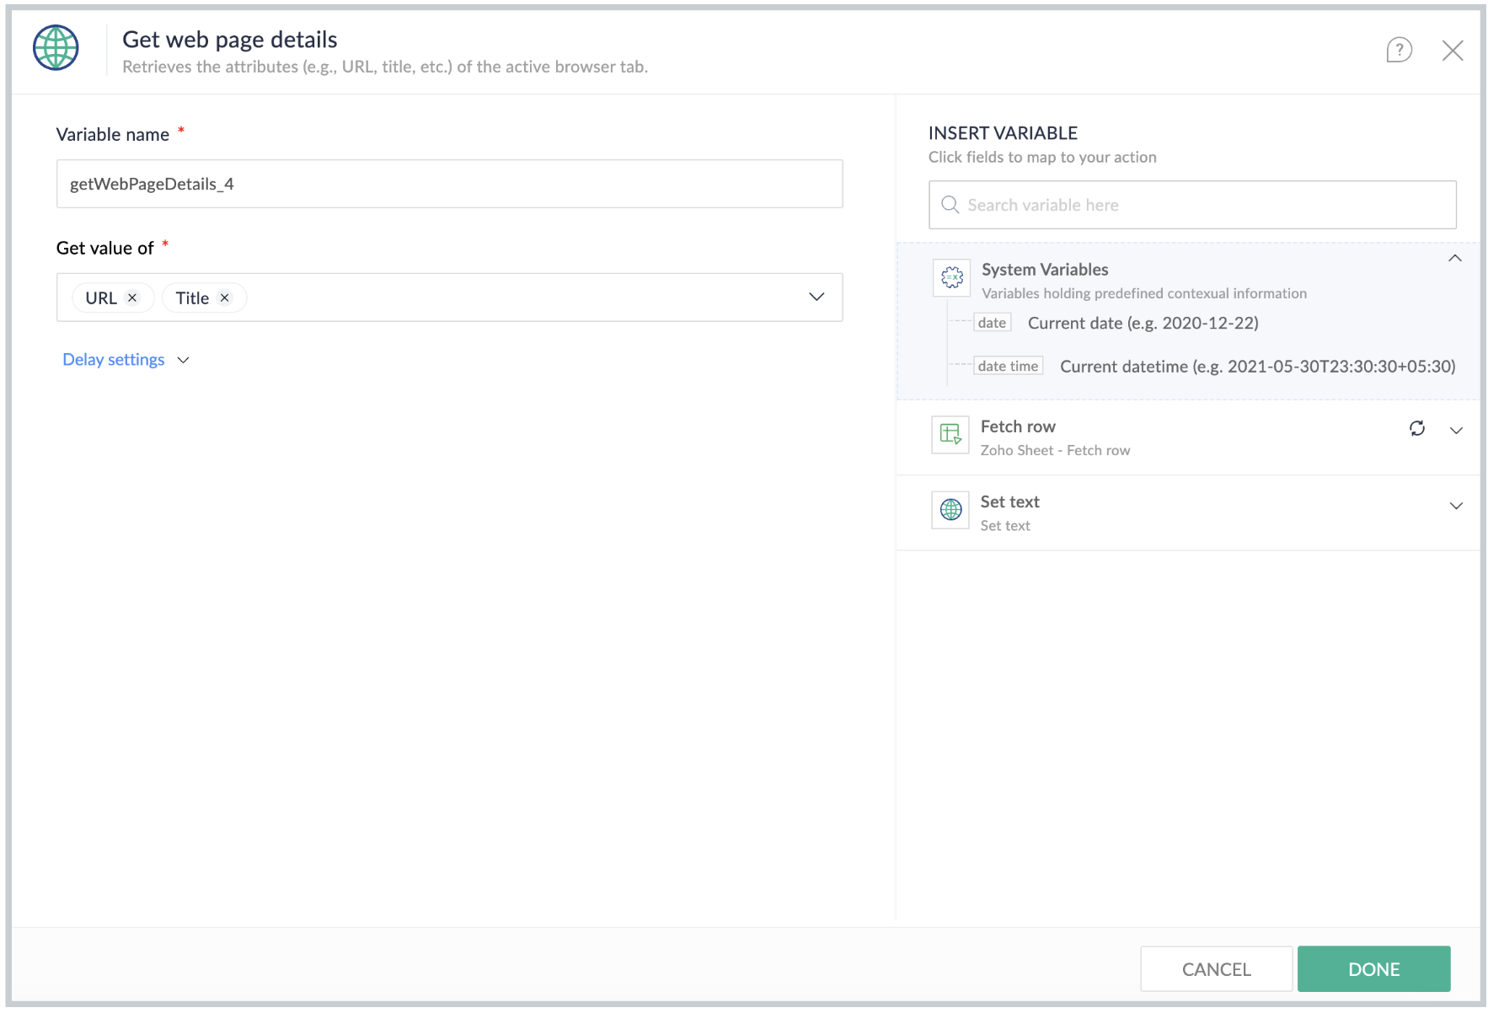Screen dimensions: 1488x1013
Task: Click the magnifier icon in the variable search box
Action: (x=950, y=205)
